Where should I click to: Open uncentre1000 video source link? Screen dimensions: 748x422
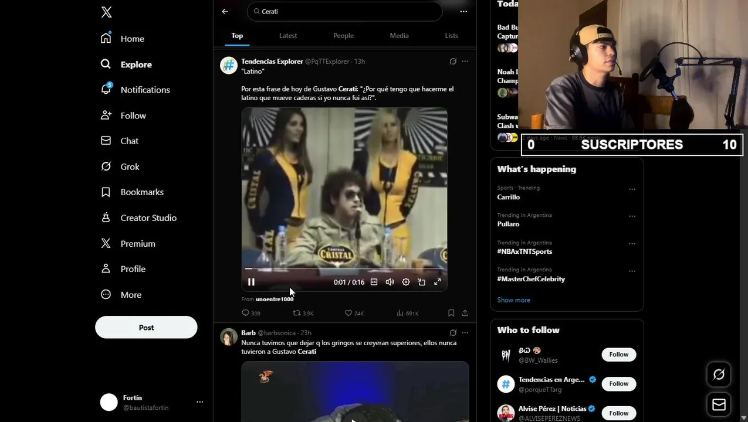[275, 299]
